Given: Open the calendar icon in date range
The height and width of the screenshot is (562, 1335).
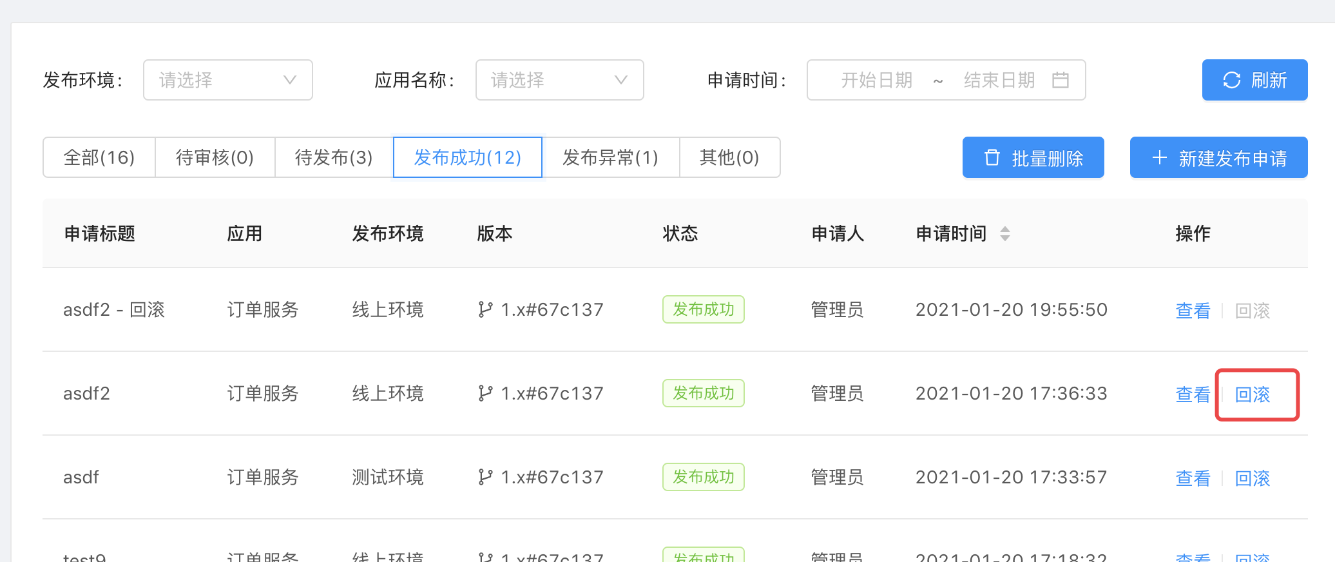Looking at the screenshot, I should click(x=1060, y=80).
